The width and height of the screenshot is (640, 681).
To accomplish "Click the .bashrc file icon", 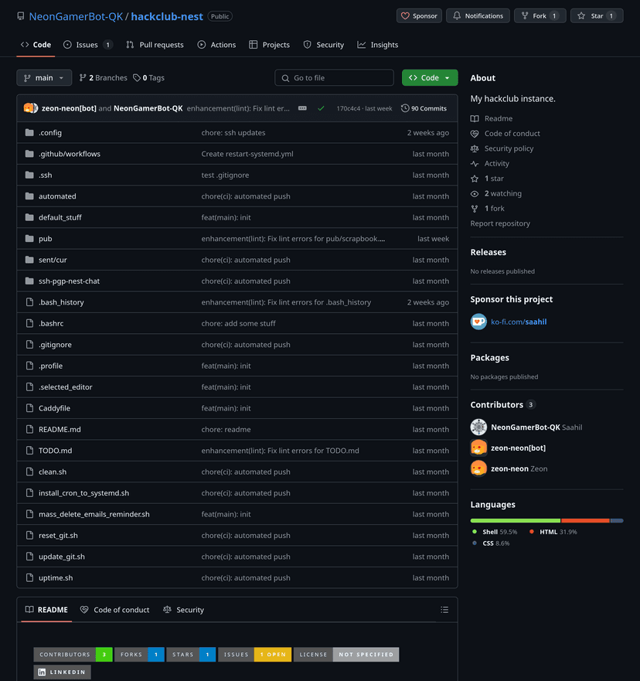I will coord(29,324).
